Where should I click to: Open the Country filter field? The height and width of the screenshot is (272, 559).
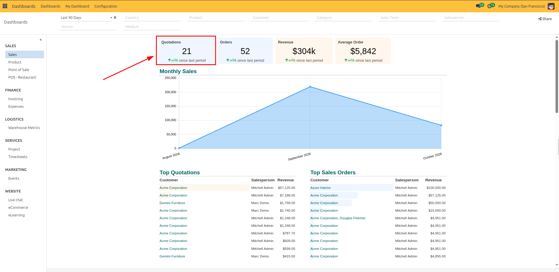coord(152,18)
